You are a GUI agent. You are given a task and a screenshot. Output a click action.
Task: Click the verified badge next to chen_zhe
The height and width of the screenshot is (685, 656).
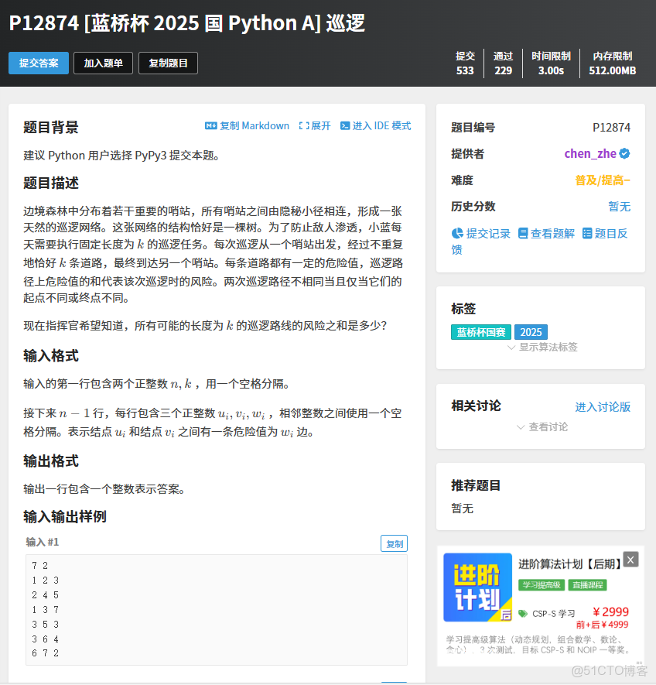coord(623,153)
